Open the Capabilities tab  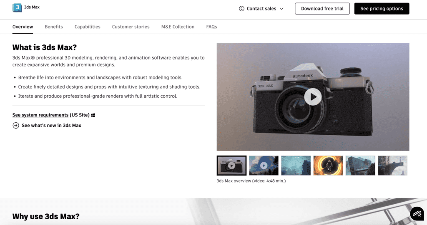[88, 27]
